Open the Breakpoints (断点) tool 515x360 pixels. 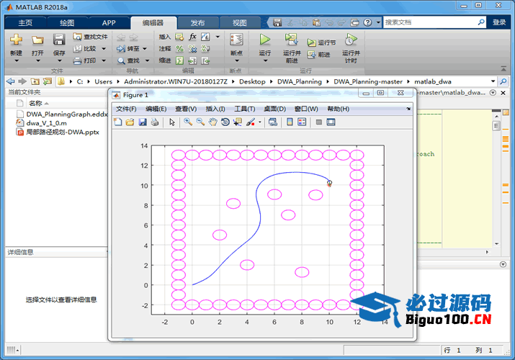(x=236, y=40)
